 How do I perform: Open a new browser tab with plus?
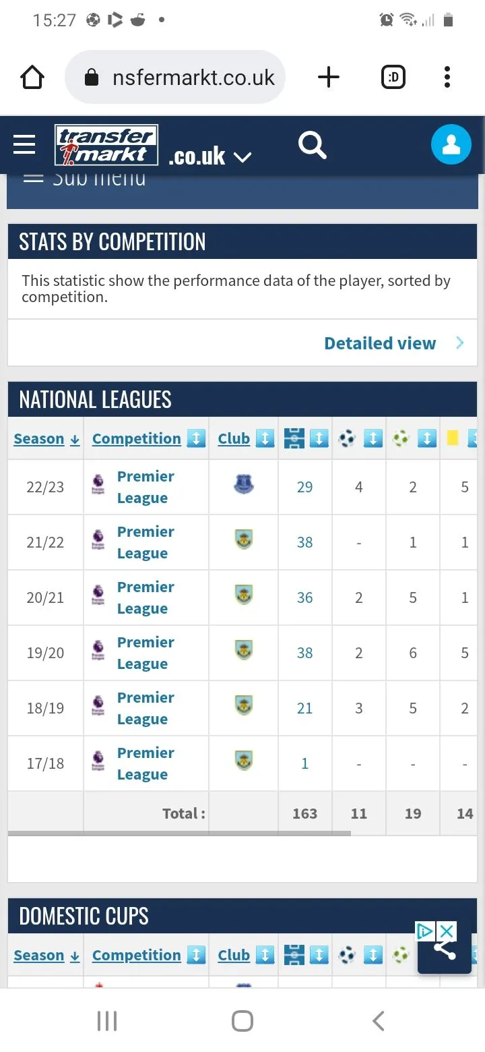pos(329,78)
